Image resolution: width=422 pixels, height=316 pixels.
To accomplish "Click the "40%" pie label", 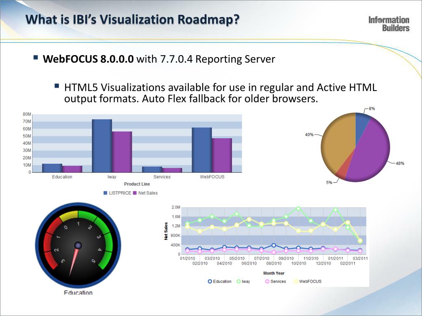I will 309,135.
